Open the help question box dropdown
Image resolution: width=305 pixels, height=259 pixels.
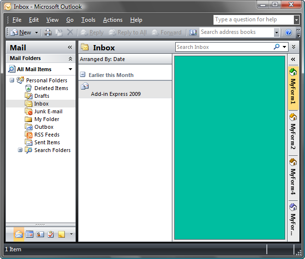[296, 20]
